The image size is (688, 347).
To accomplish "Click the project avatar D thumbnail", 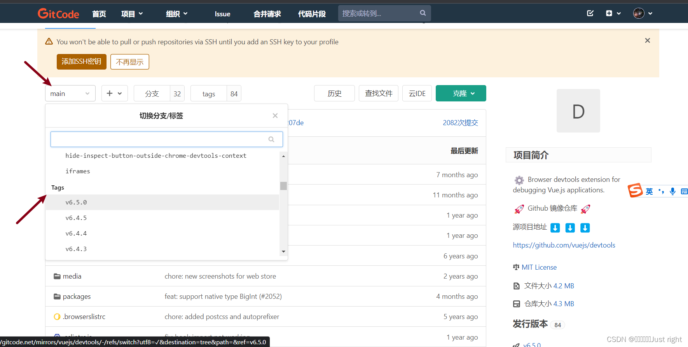I will pyautogui.click(x=578, y=111).
